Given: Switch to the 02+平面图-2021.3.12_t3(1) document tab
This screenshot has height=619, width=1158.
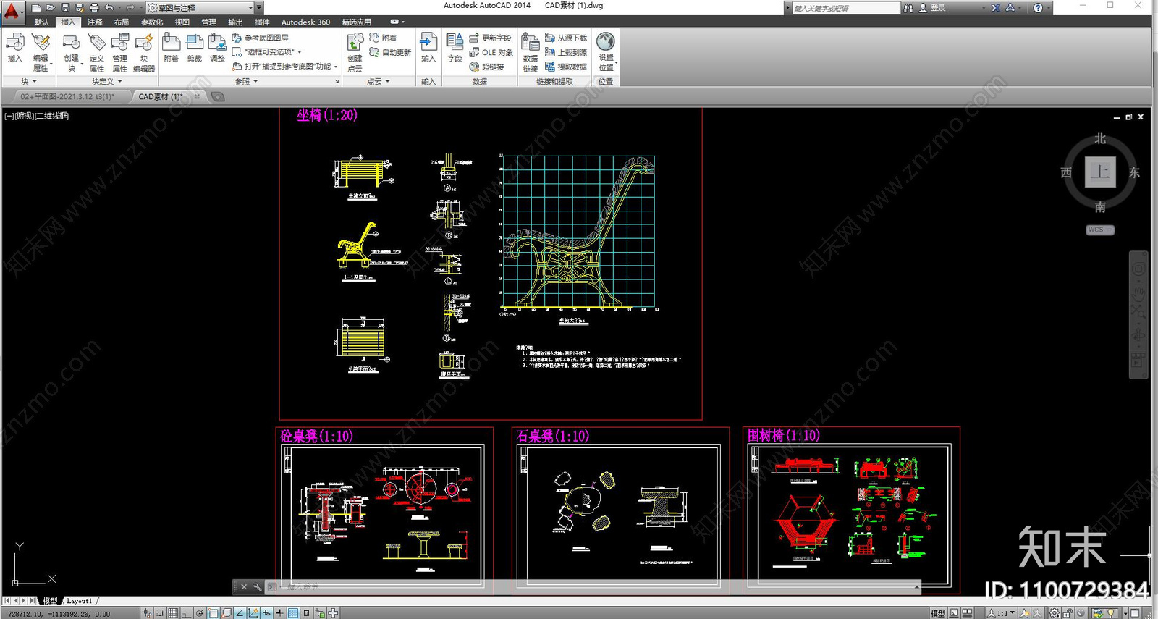Looking at the screenshot, I should 67,96.
